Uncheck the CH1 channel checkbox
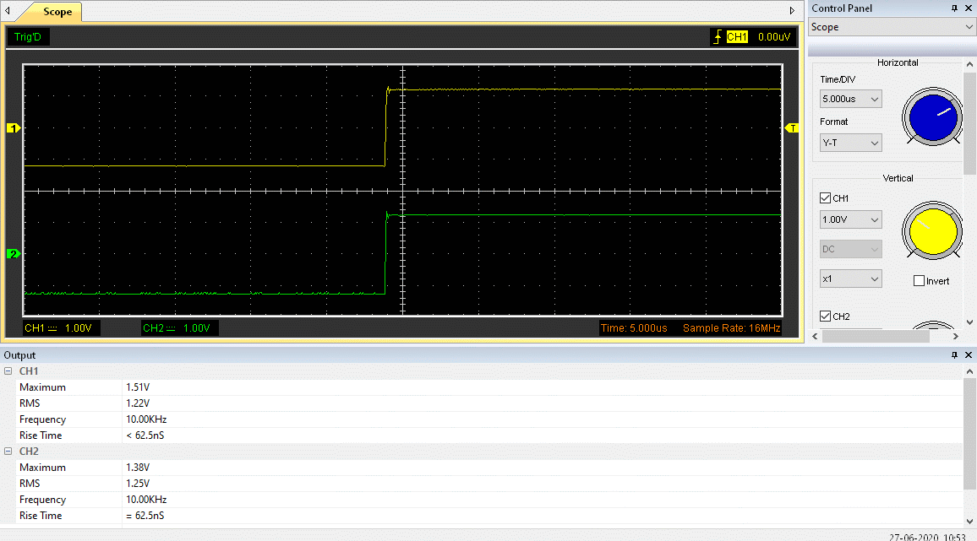Screen dimensions: 977x541 (x=825, y=198)
